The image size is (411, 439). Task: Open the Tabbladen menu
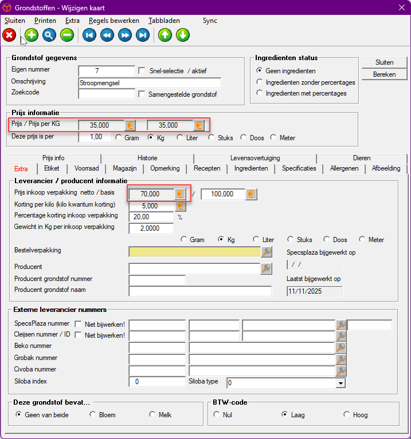click(x=164, y=21)
